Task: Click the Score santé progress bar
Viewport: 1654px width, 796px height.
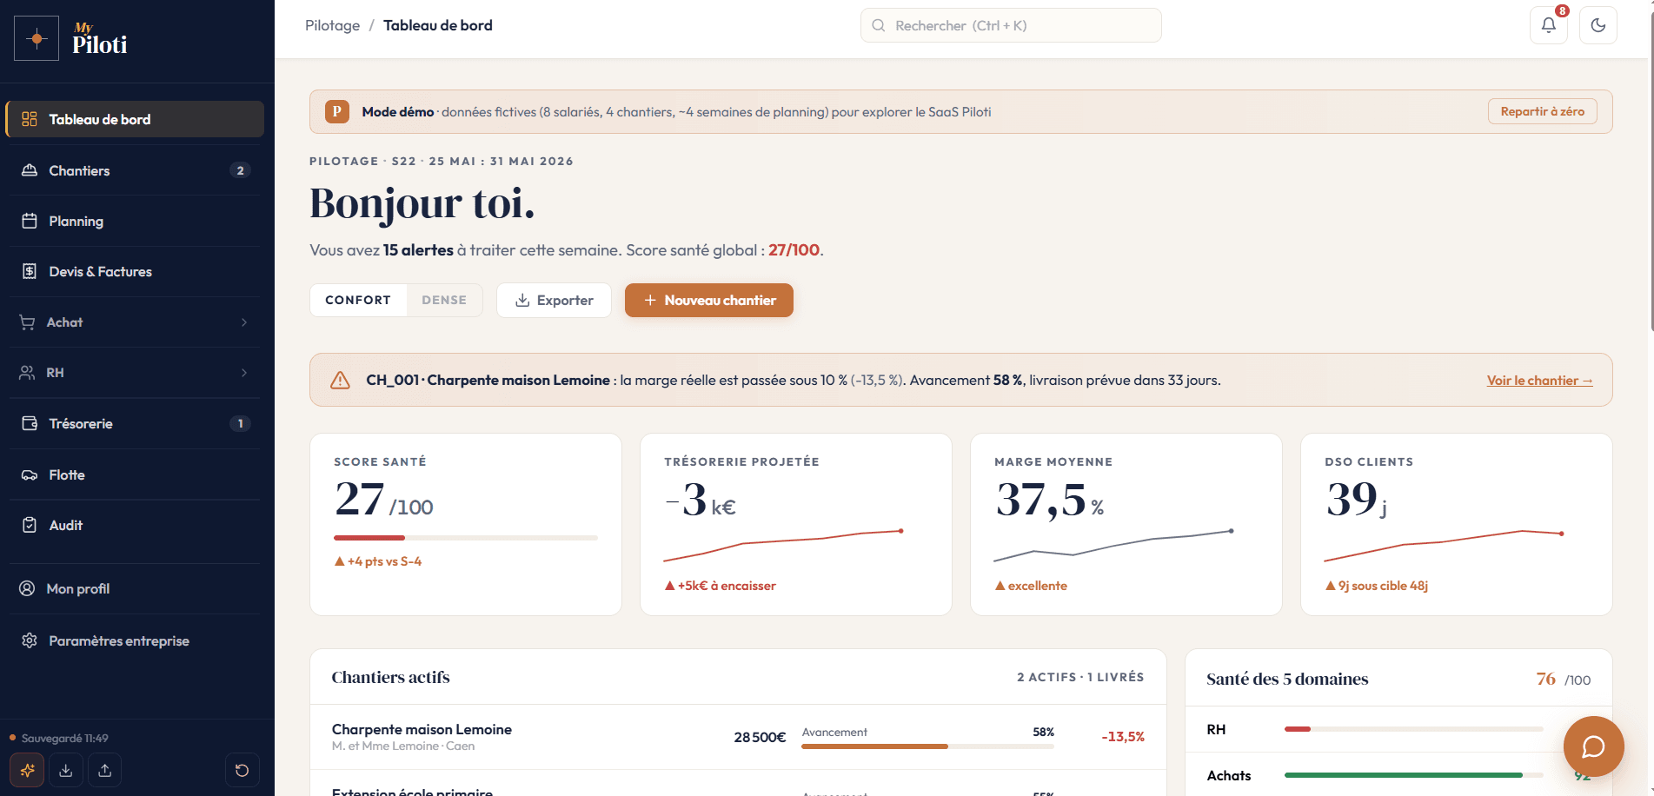Action: pyautogui.click(x=466, y=538)
